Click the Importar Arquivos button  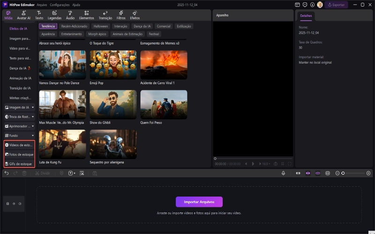tap(199, 202)
